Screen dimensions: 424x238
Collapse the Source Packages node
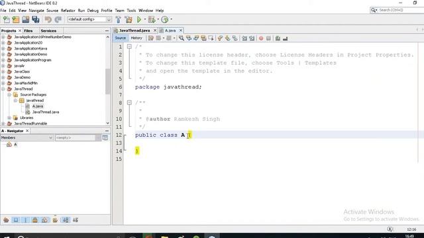click(9, 95)
